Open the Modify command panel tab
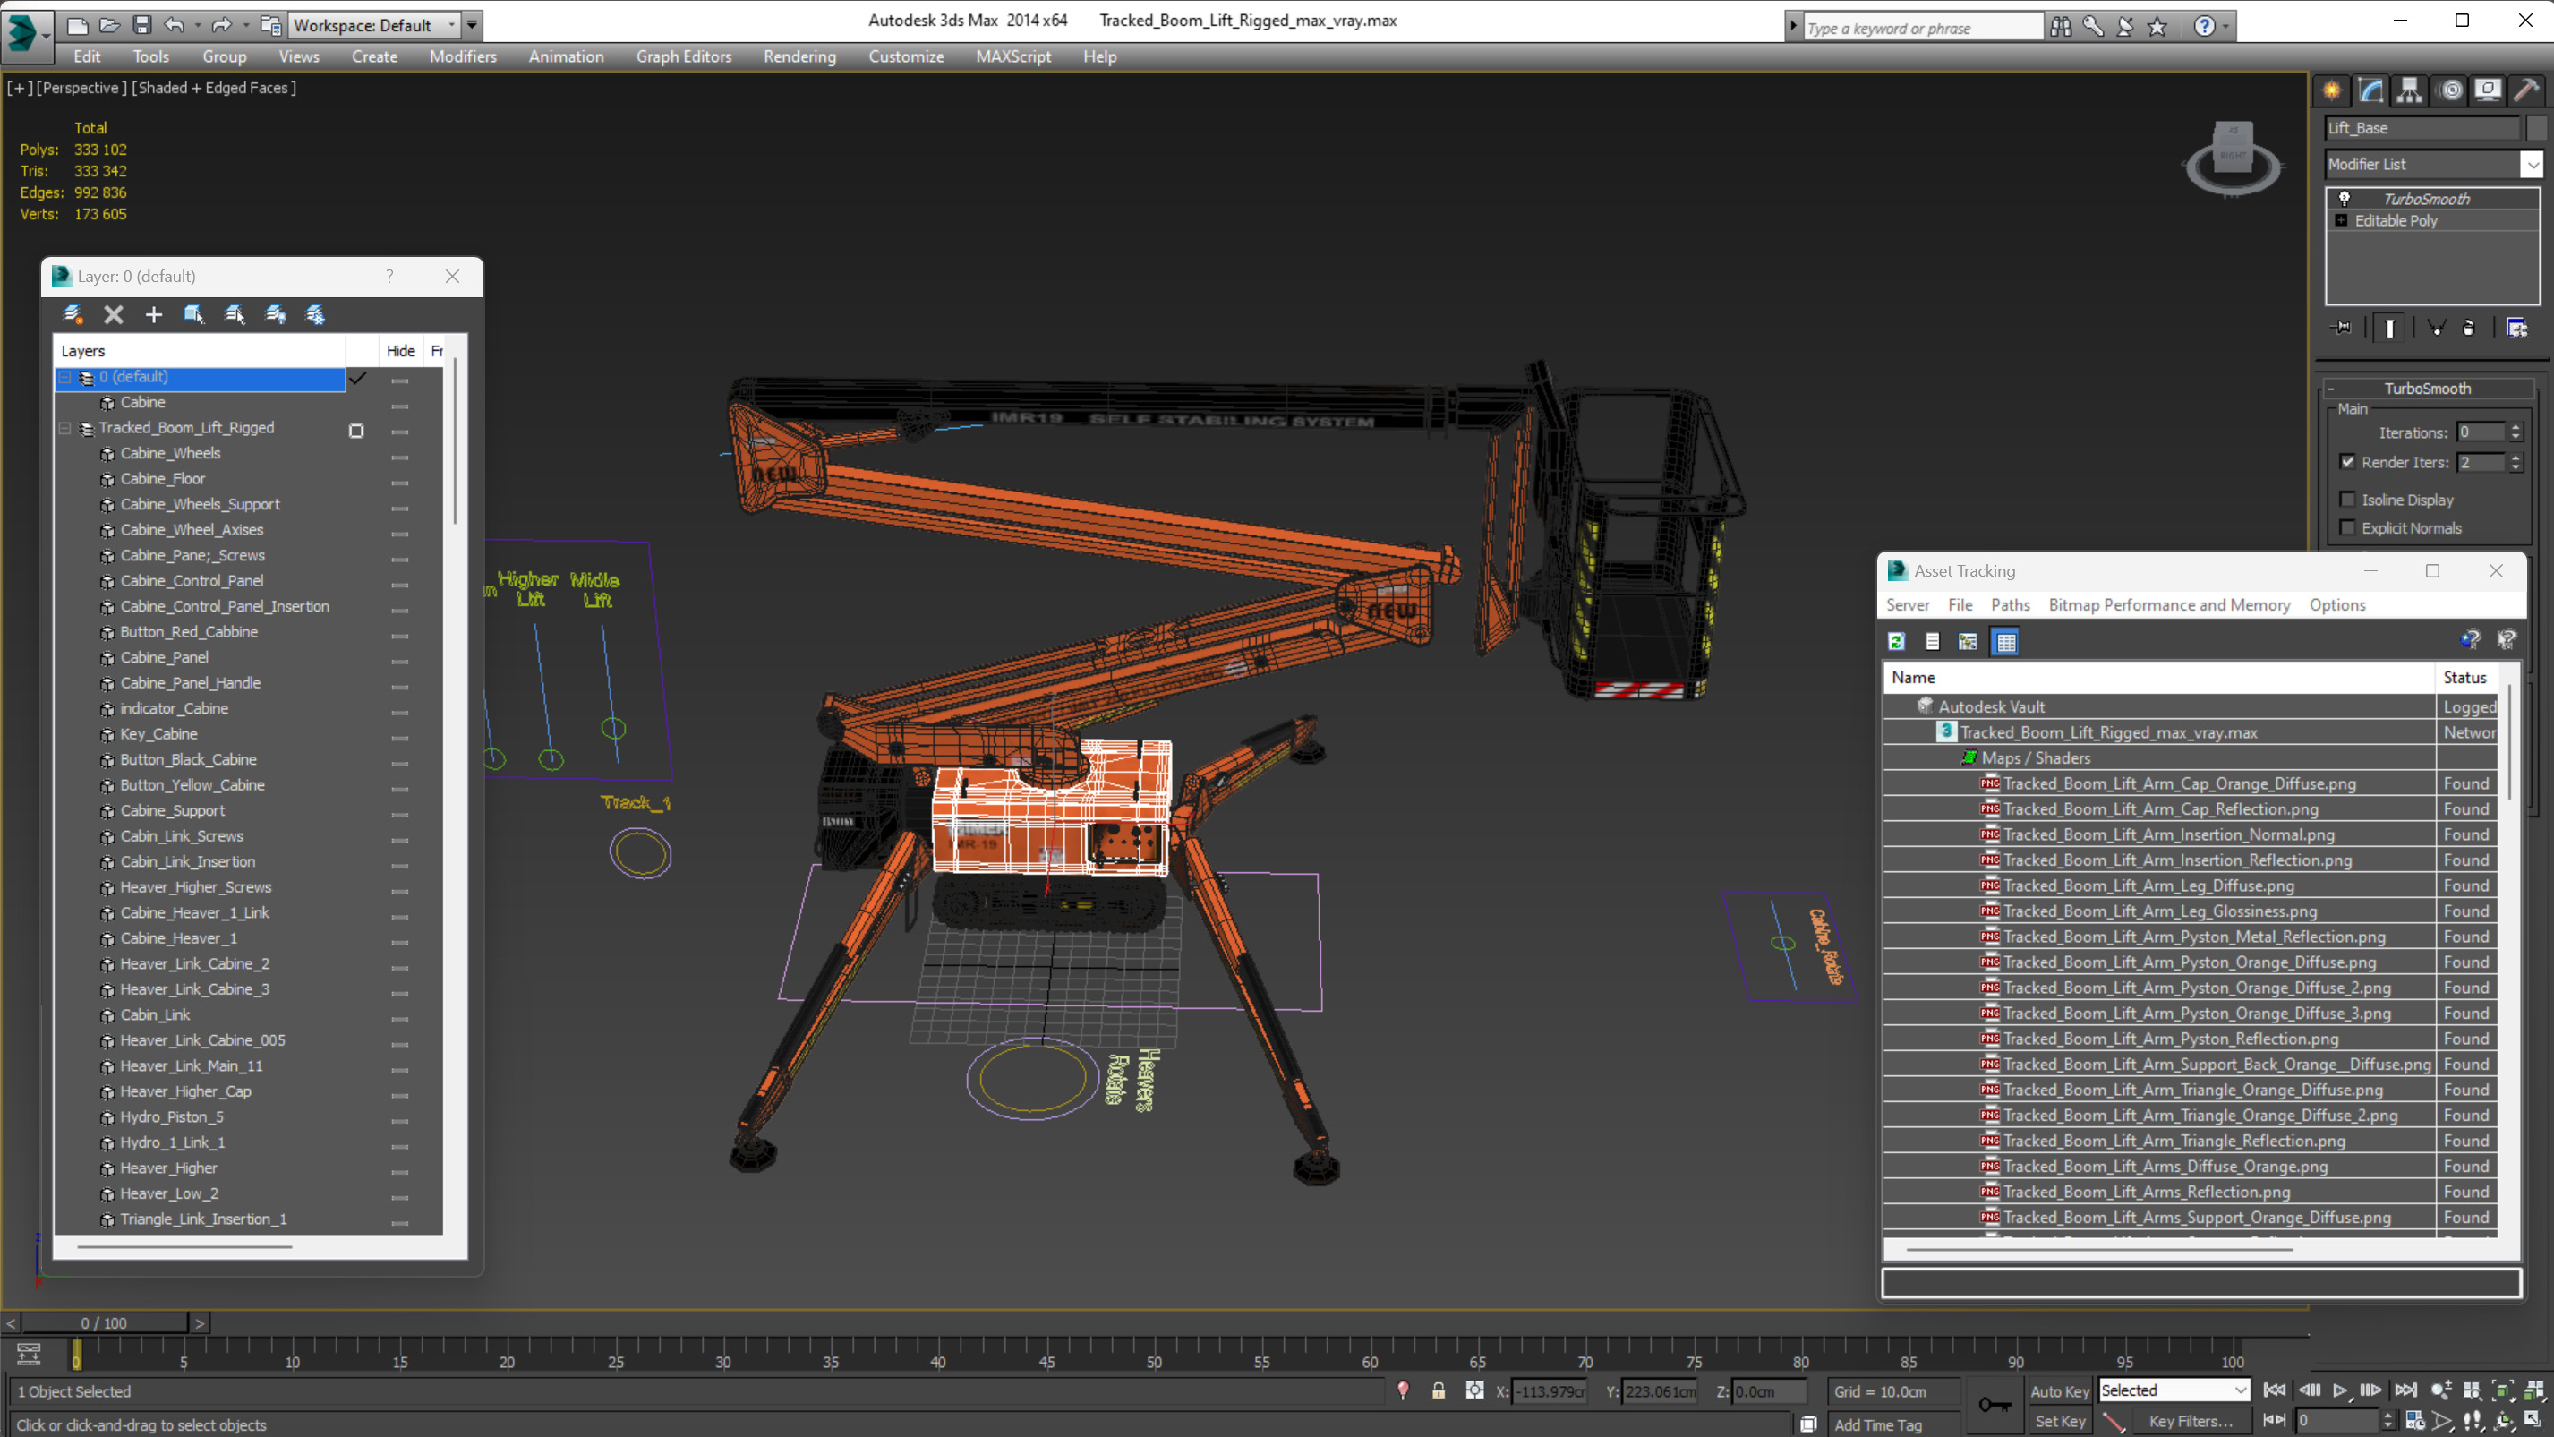The width and height of the screenshot is (2554, 1437). pos(2370,91)
